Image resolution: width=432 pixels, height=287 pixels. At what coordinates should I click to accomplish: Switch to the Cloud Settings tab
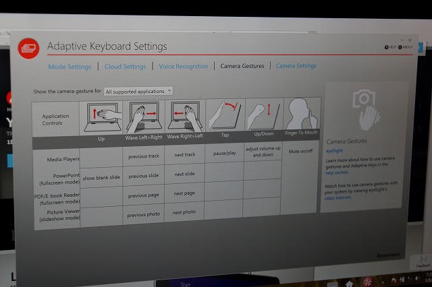126,67
